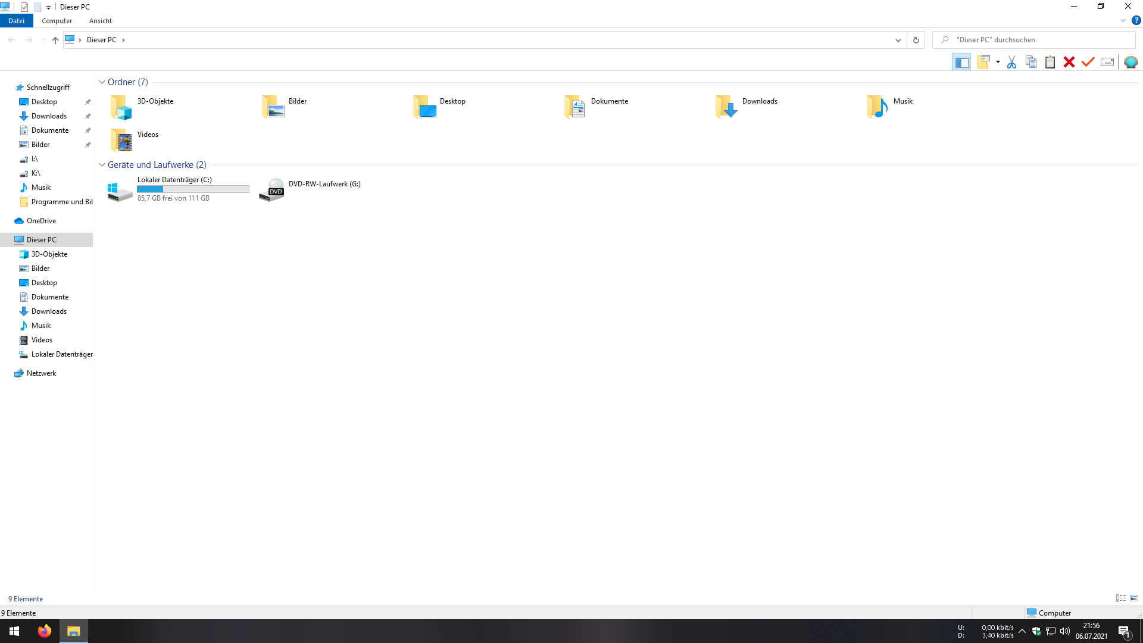Click the red X Delete icon
Image resolution: width=1143 pixels, height=643 pixels.
[x=1069, y=62]
